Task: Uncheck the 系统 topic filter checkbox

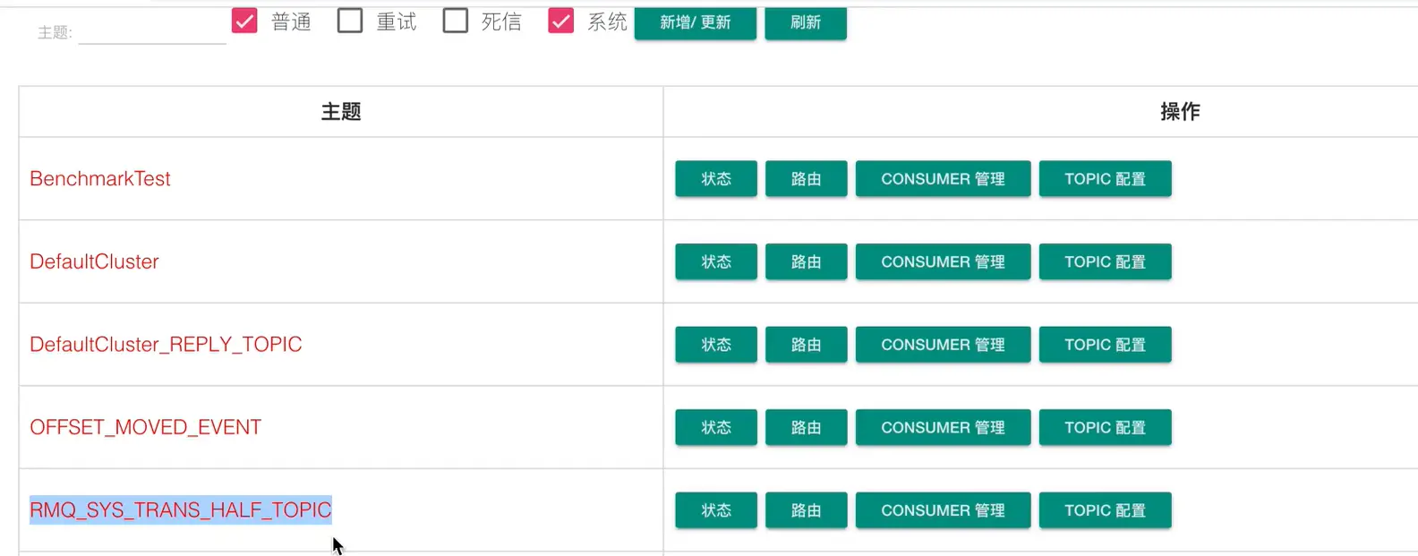Action: (x=561, y=21)
